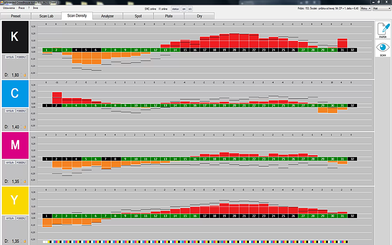The image size is (392, 245).
Task: Select the yellow Y color swatch
Action: pyautogui.click(x=15, y=200)
